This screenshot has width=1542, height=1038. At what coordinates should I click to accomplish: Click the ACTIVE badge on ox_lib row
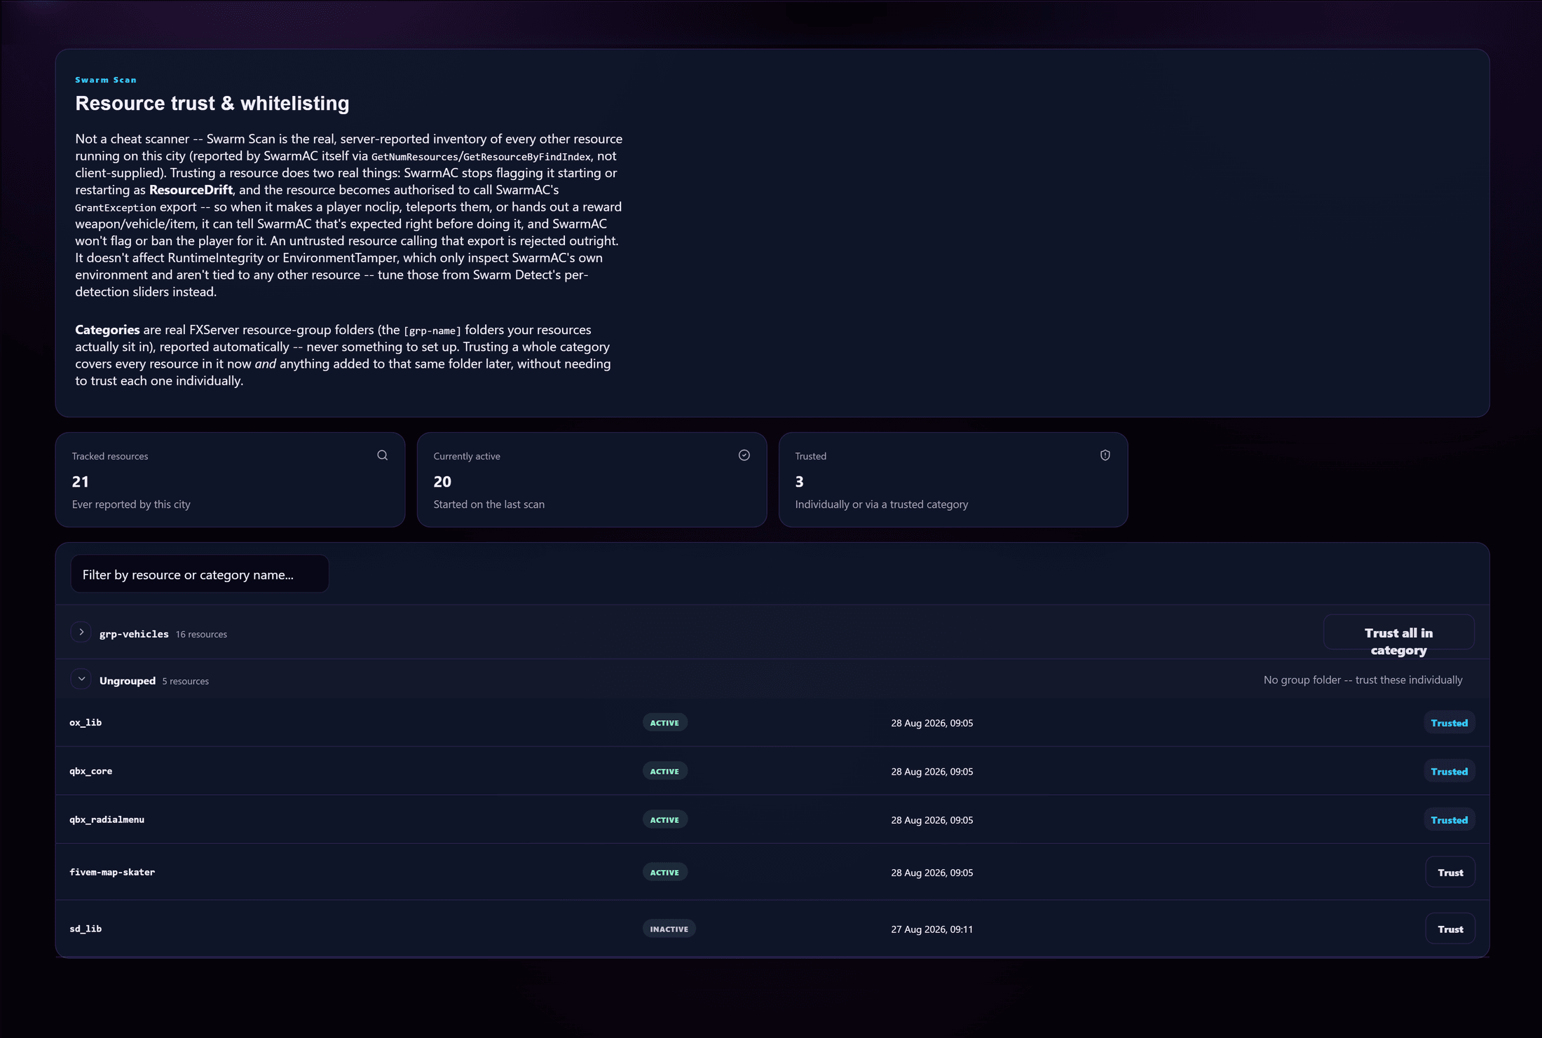664,723
